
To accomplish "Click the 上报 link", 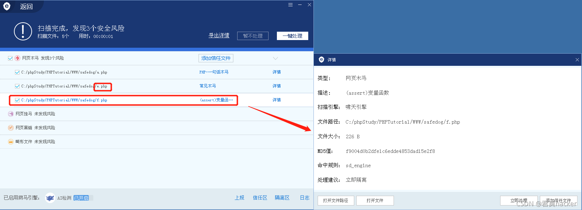I will pos(239,198).
